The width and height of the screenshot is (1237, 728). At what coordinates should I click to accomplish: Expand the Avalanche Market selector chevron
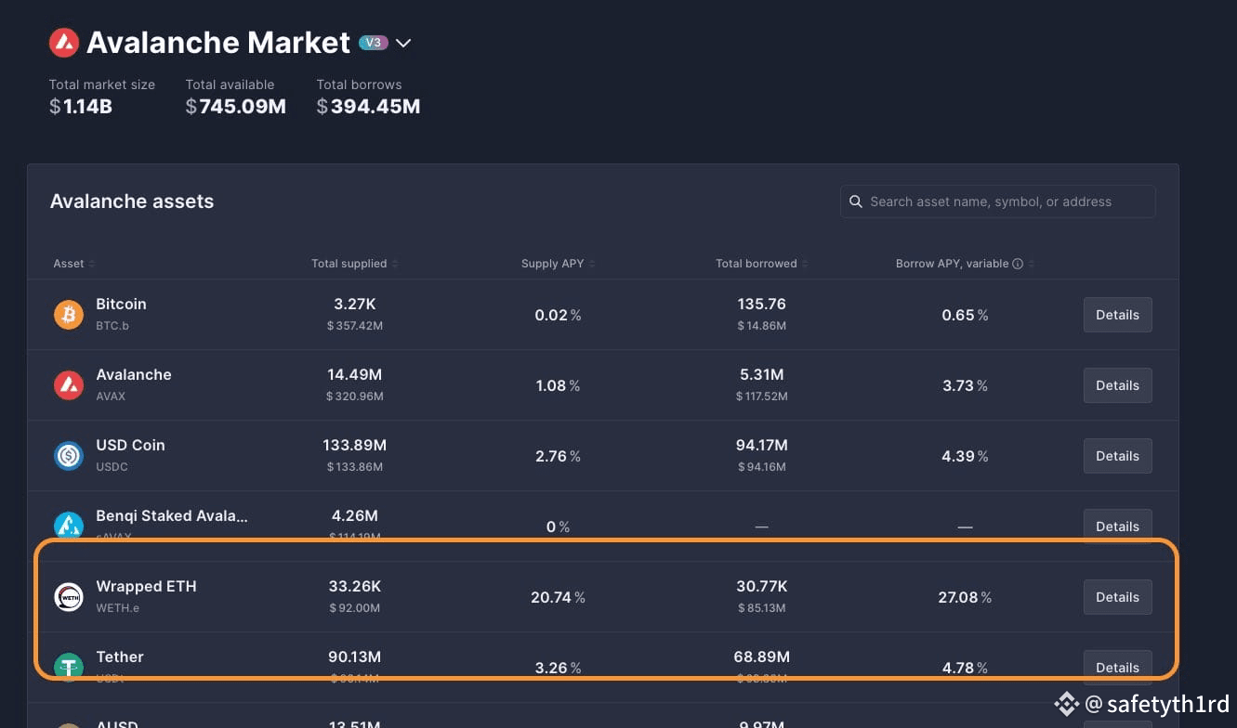(403, 43)
